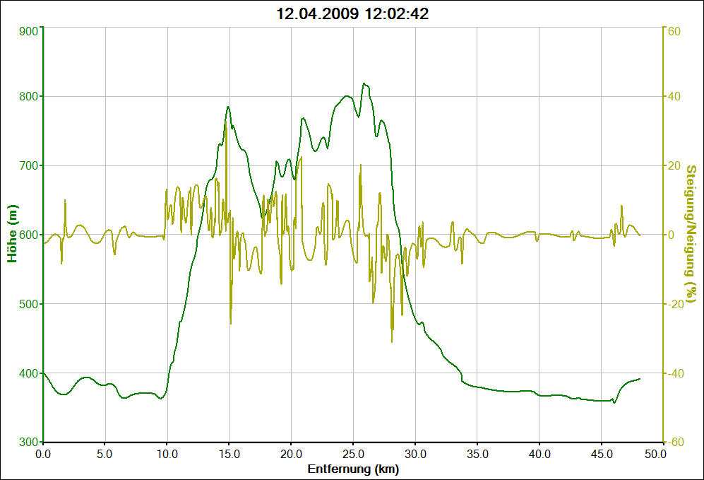Viewport: 704px width, 480px height.
Task: Click the 300 tick on the Höhe axis
Action: pos(28,442)
